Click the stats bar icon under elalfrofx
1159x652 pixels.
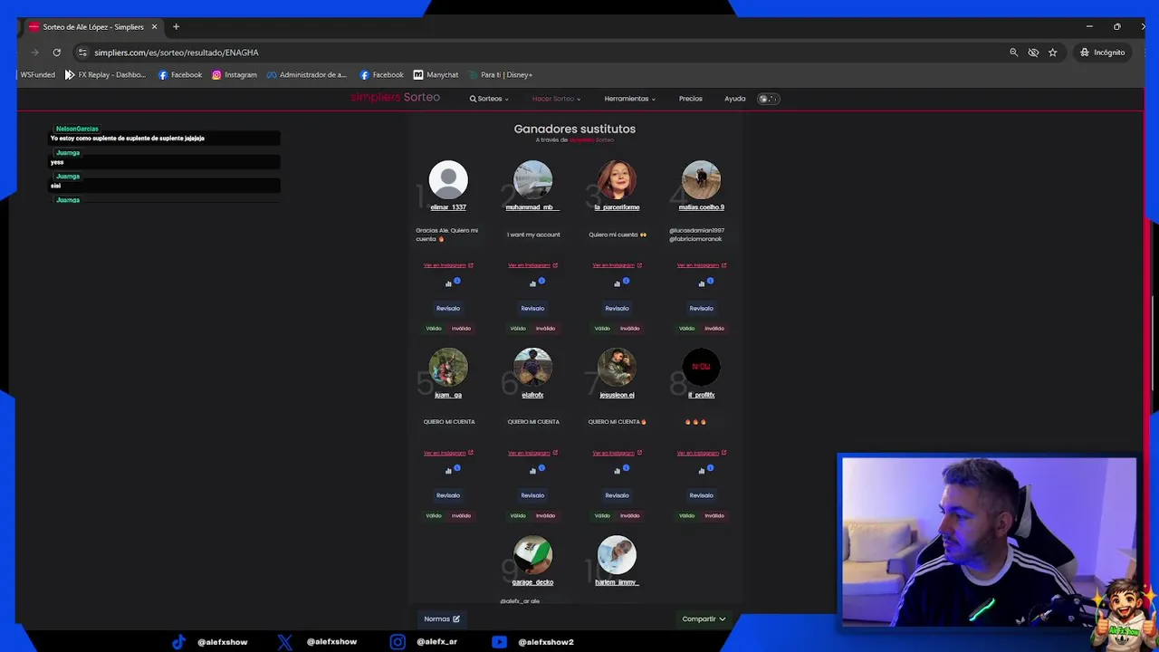532,471
